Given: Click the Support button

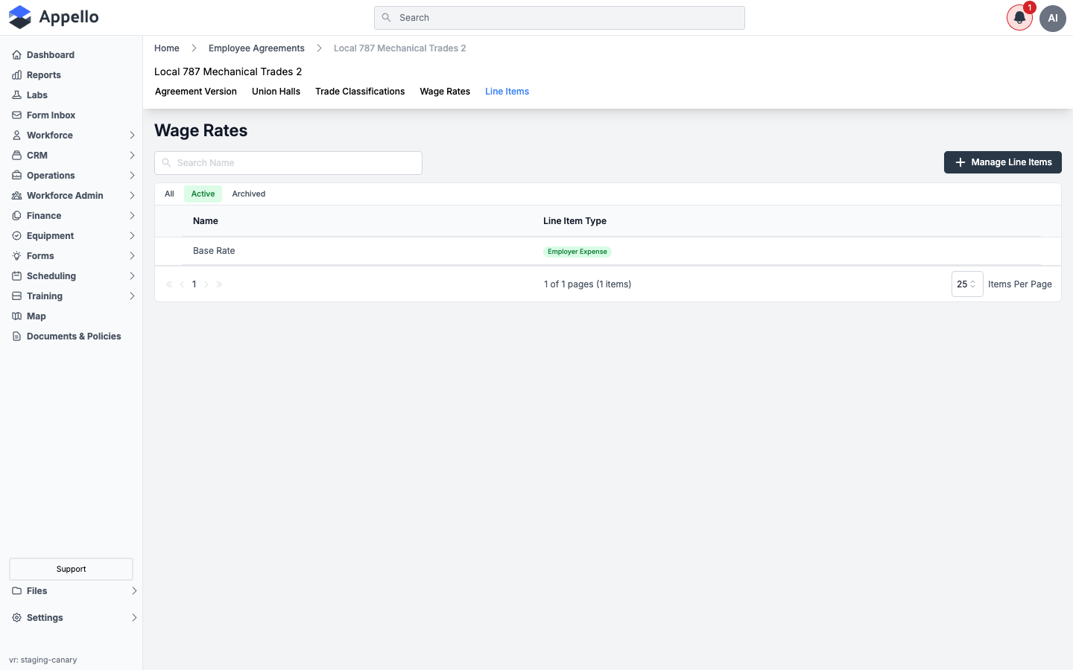Looking at the screenshot, I should (x=71, y=569).
